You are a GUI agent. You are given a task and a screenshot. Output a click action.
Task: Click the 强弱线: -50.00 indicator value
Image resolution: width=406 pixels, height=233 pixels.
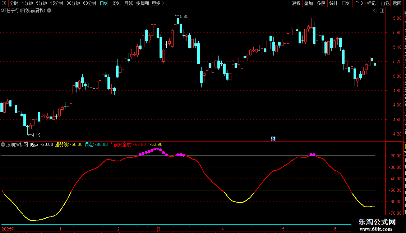(69, 144)
